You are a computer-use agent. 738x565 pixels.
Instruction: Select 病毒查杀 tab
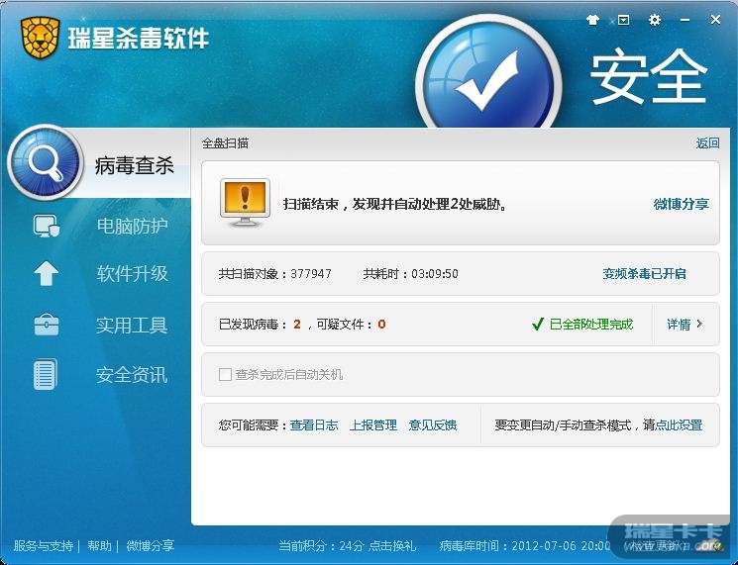click(x=135, y=165)
